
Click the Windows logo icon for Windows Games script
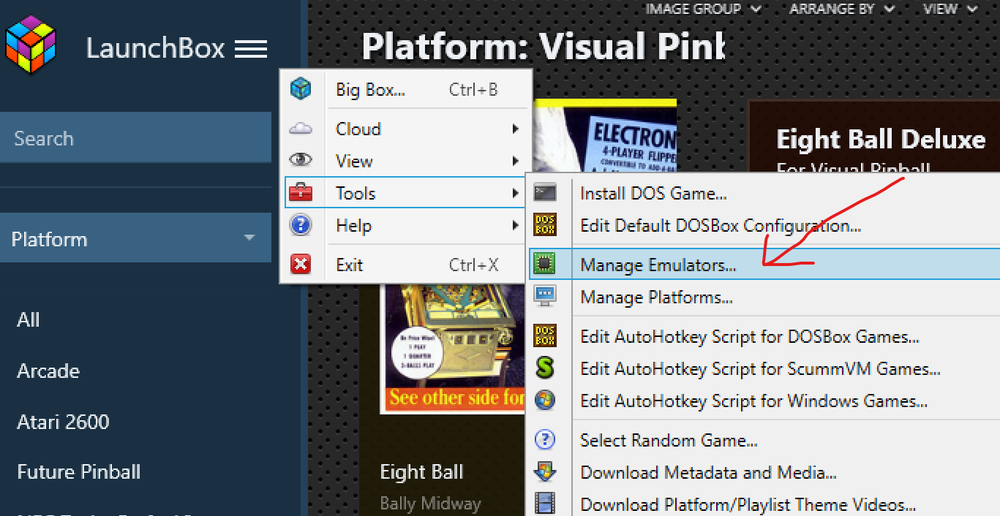tap(545, 401)
